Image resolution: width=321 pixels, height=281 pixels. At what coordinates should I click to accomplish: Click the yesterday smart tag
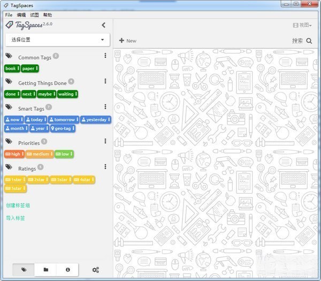coord(96,120)
